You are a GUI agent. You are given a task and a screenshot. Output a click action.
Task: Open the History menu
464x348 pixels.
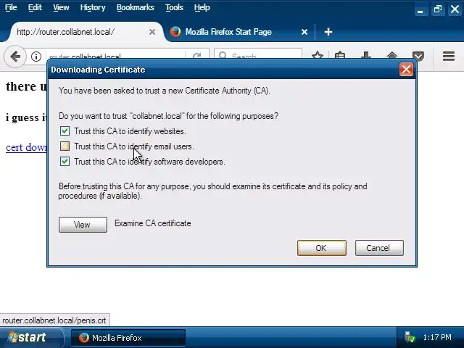(x=93, y=7)
